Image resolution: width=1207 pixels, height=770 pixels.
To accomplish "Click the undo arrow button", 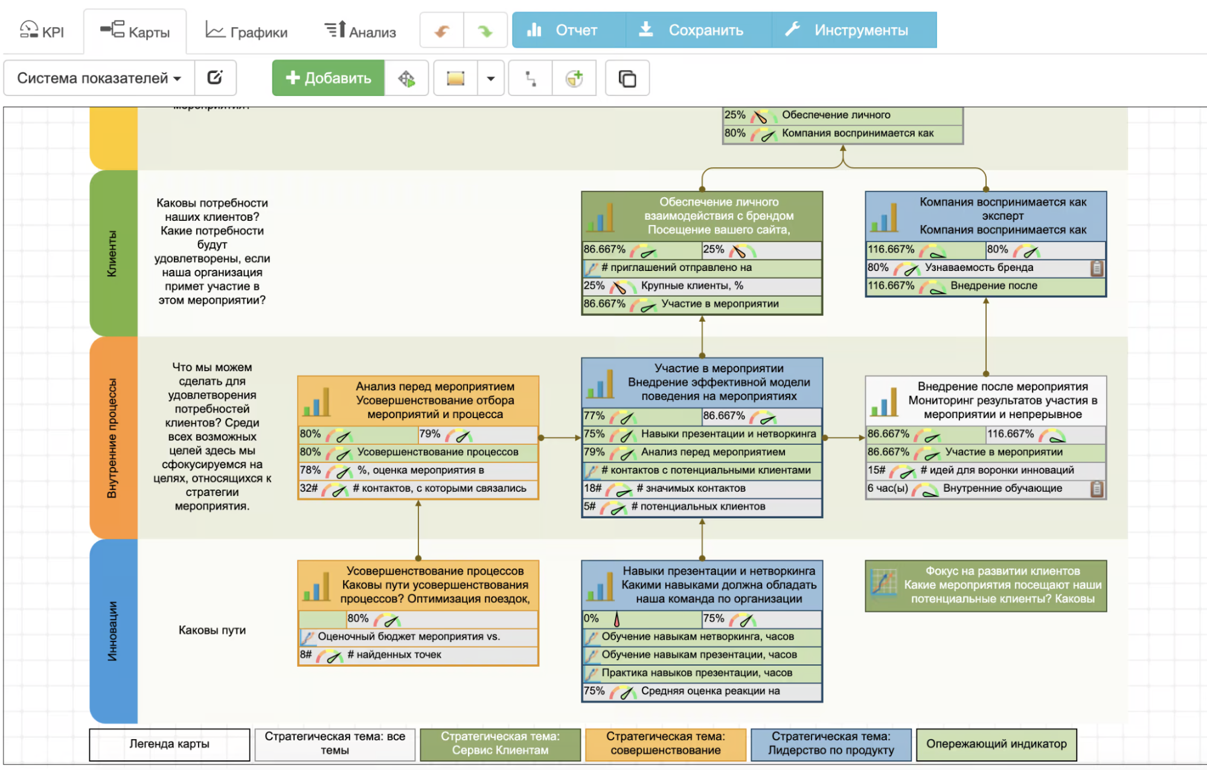I will pos(442,30).
